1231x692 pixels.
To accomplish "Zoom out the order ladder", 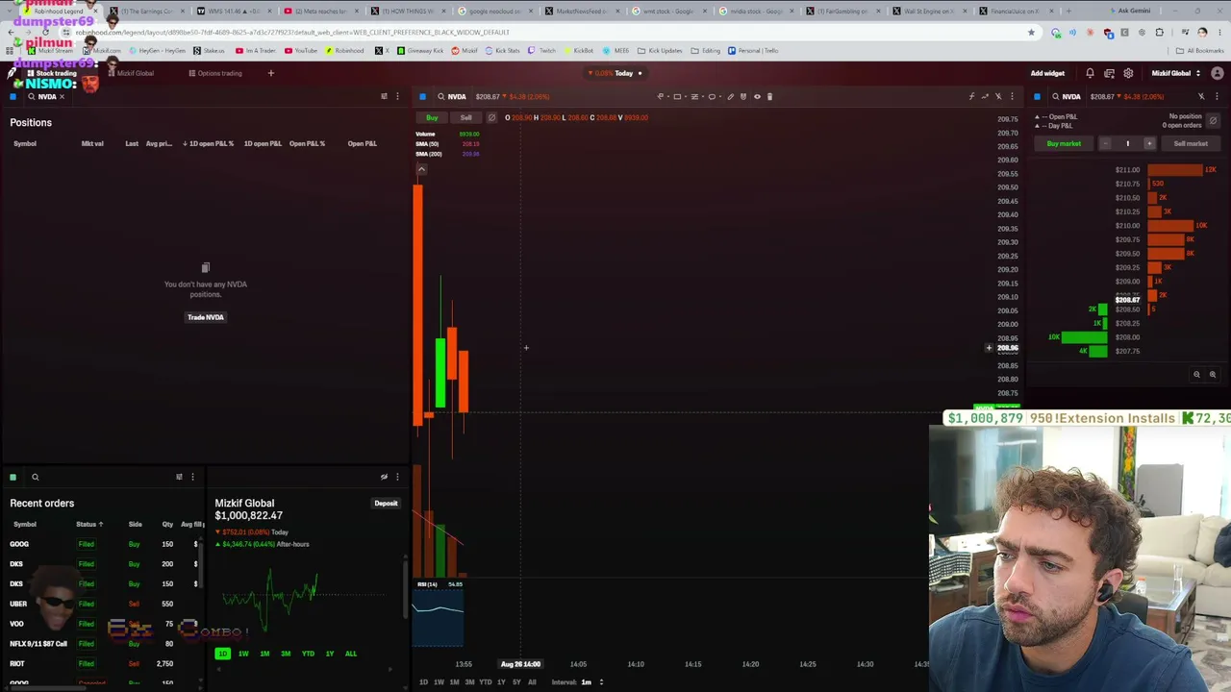I will (x=1196, y=375).
